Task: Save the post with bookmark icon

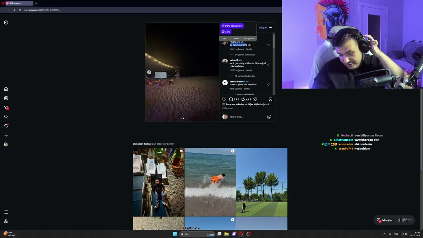Action: [270, 99]
